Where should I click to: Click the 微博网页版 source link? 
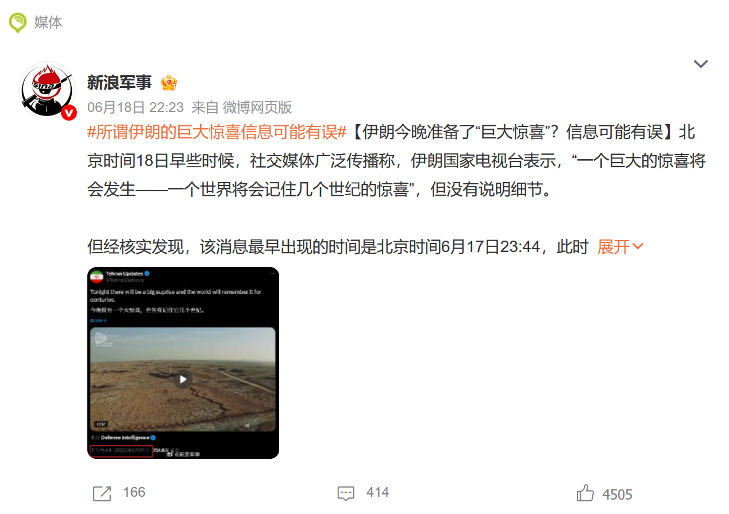click(x=257, y=107)
